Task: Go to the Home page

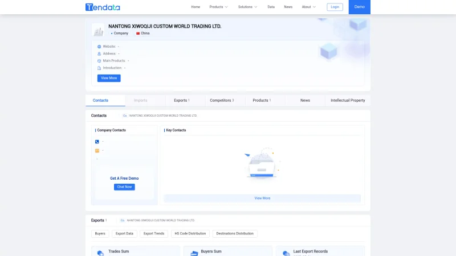Action: coord(196,7)
